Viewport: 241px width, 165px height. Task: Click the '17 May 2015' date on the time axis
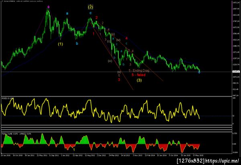198,155
